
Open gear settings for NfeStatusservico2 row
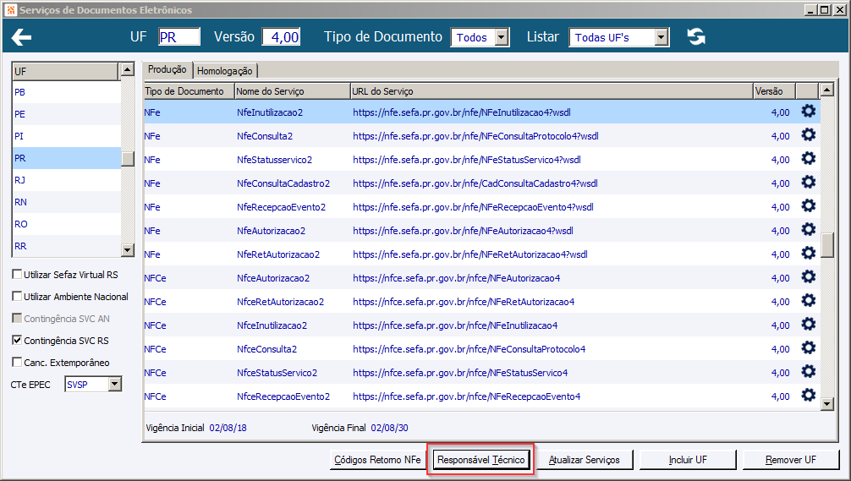tap(809, 158)
